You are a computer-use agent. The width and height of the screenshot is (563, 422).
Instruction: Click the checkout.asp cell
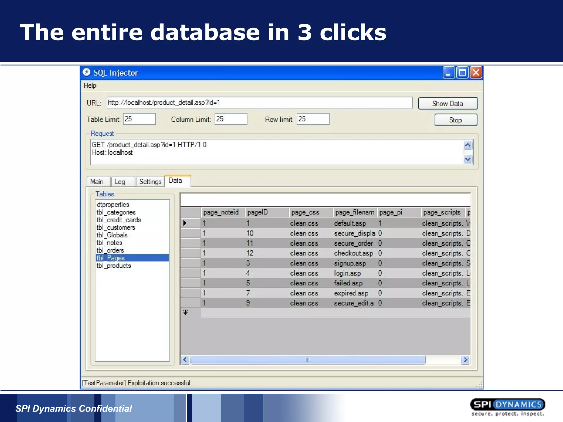click(x=355, y=253)
